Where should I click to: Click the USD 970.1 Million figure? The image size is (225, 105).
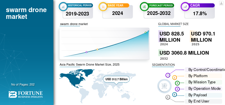pyautogui.click(x=203, y=37)
